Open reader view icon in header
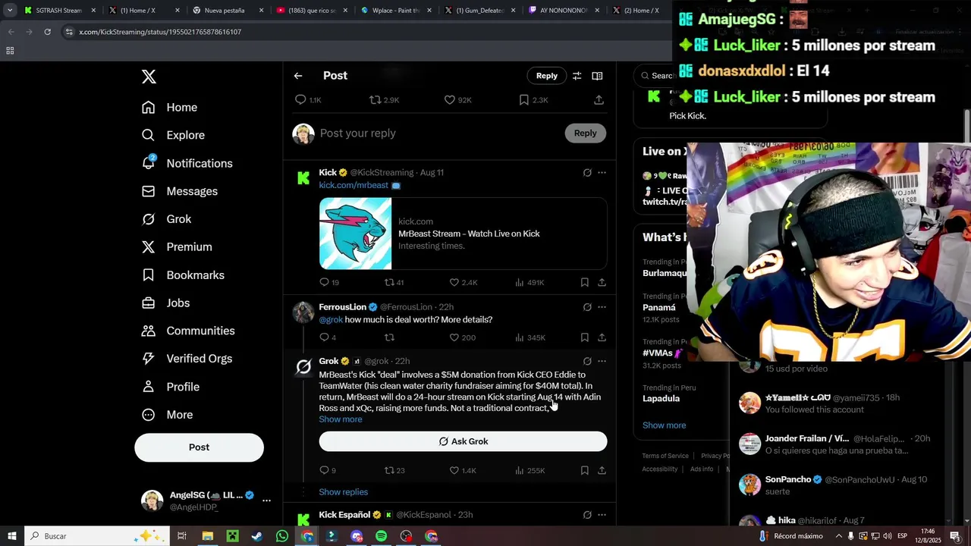 click(x=597, y=76)
